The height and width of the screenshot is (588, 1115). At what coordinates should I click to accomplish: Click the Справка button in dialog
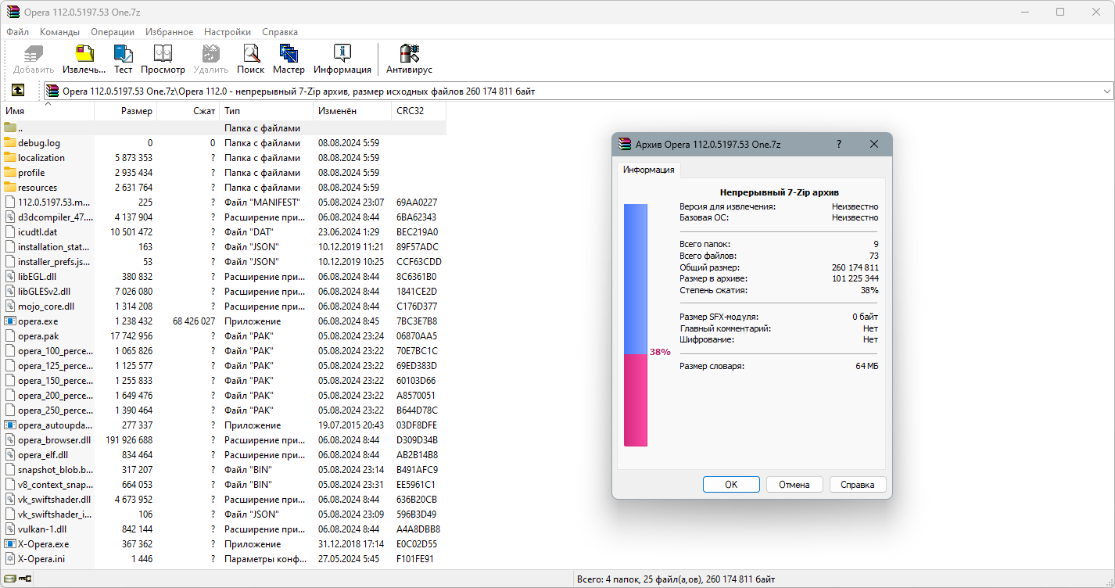(x=858, y=485)
